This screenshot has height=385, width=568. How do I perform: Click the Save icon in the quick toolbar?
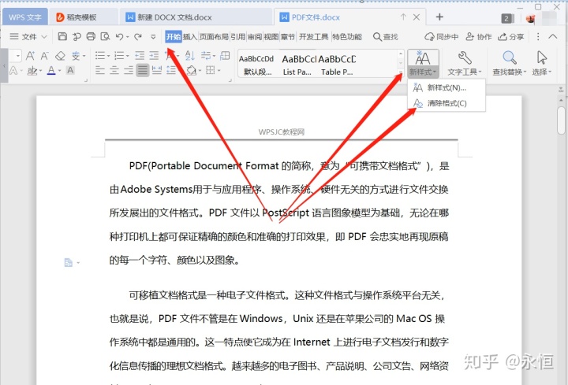(62, 36)
